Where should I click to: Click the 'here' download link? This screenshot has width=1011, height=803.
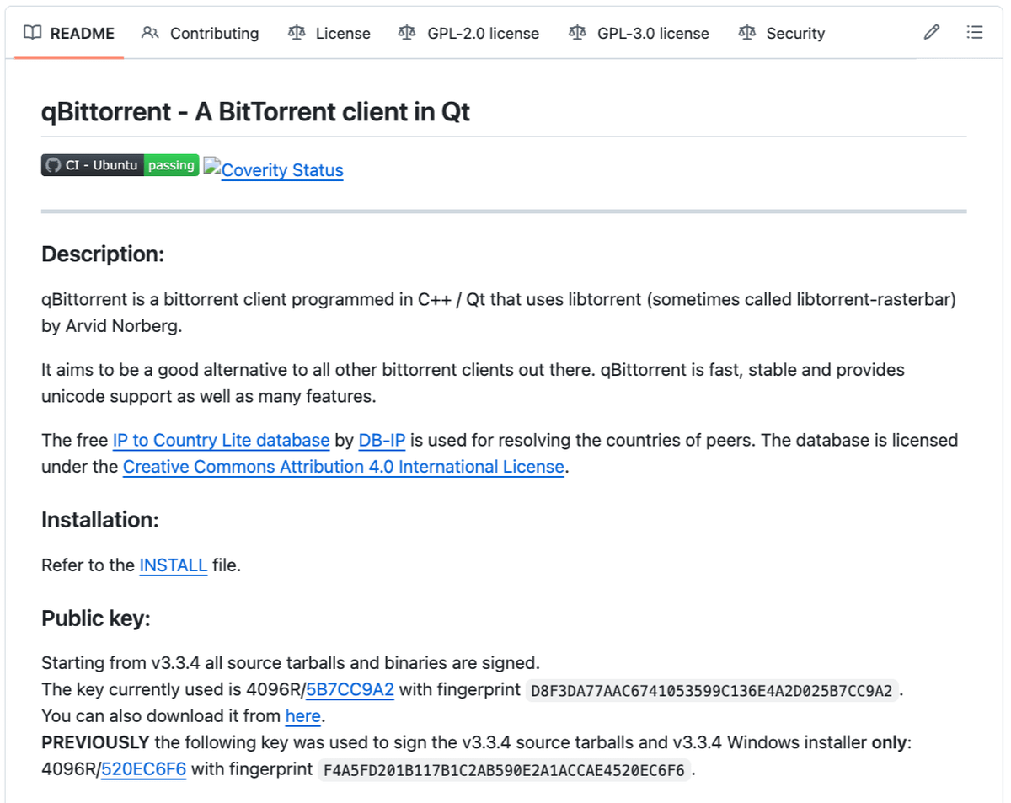303,716
